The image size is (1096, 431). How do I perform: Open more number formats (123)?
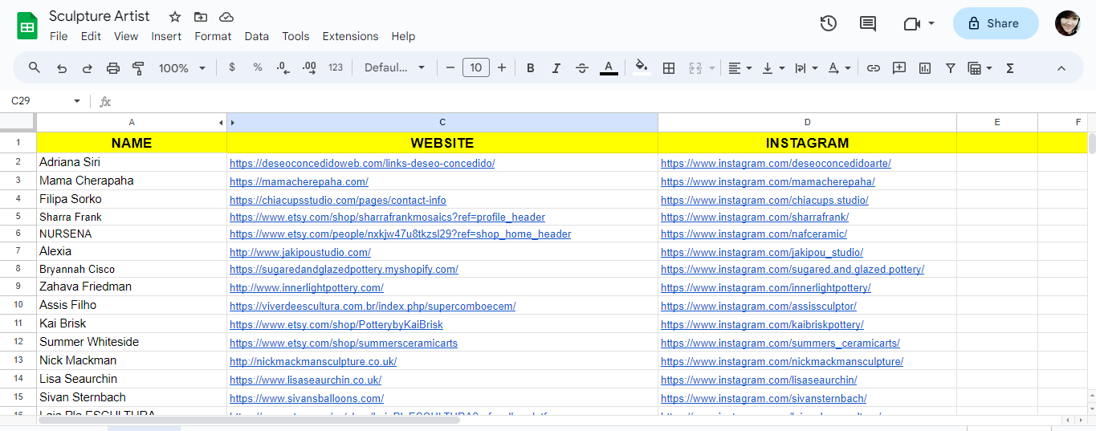tap(336, 68)
